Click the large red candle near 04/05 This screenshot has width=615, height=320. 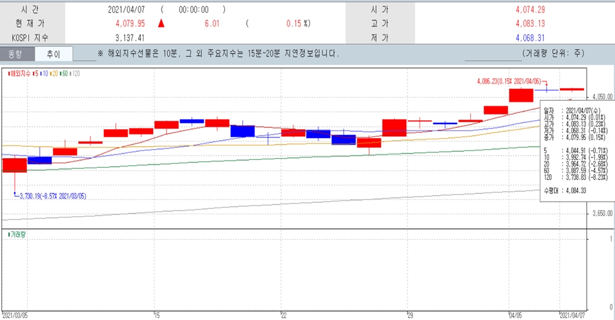click(x=521, y=95)
